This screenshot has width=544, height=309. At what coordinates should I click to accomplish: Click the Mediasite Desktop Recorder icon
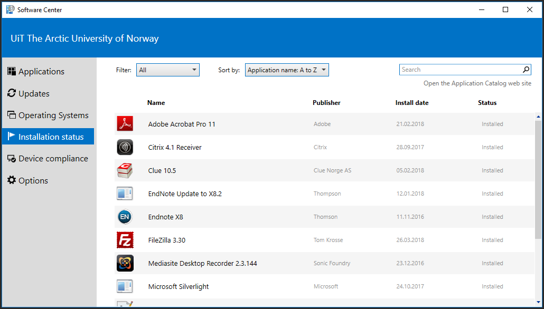tap(125, 263)
